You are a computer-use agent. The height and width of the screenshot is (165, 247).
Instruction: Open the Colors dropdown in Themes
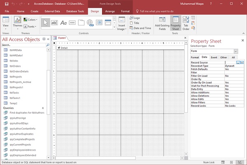(30, 19)
